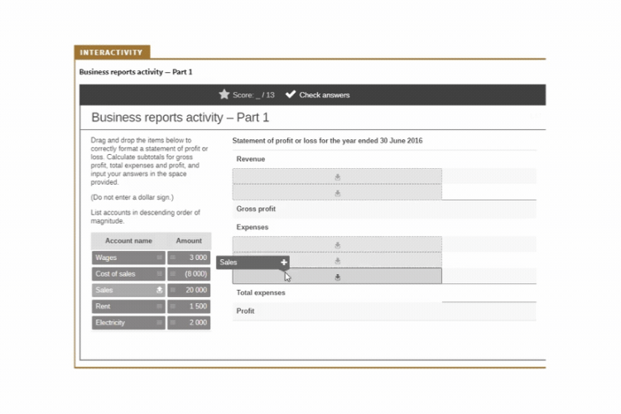Screen dimensions: 621x414
Task: Select the faded Sales tile in the account list
Action: (128, 290)
